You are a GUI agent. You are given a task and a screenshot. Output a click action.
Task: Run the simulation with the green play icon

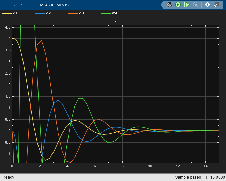pos(178,5)
